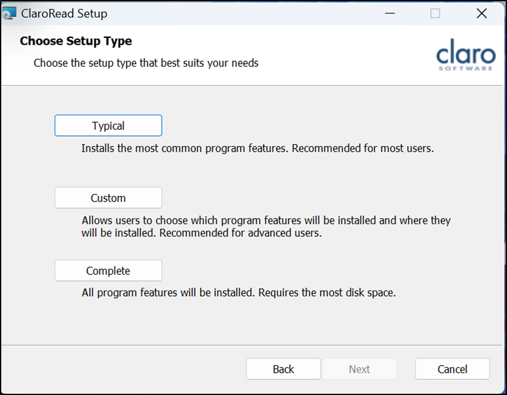Click the blank grey area above the Typical button

coord(252,100)
